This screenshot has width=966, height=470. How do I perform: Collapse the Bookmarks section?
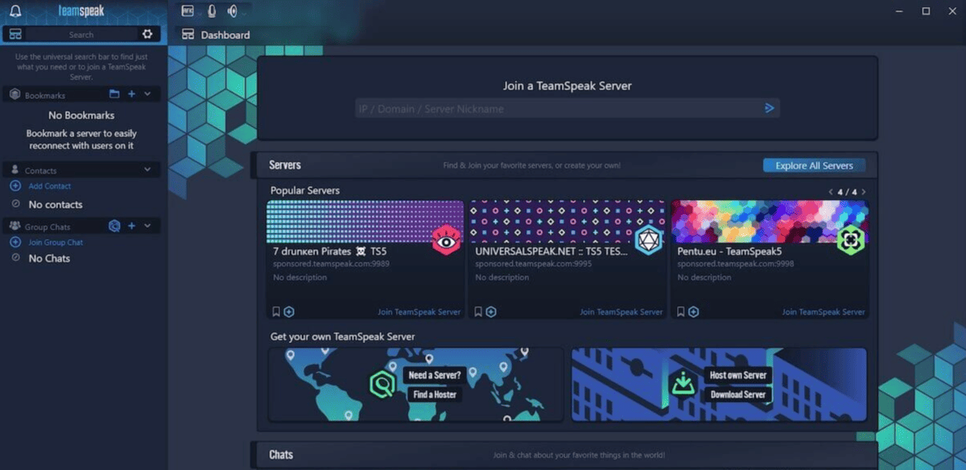tap(147, 94)
